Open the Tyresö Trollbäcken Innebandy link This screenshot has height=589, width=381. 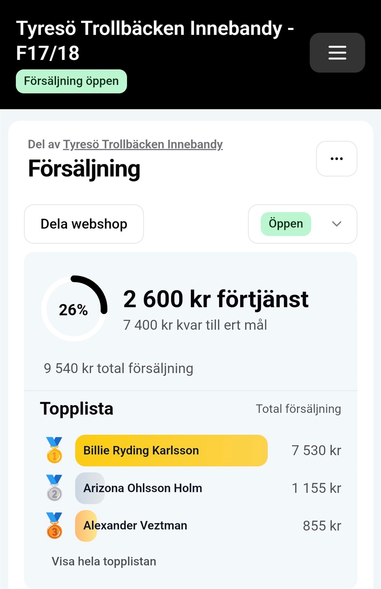pyautogui.click(x=142, y=145)
